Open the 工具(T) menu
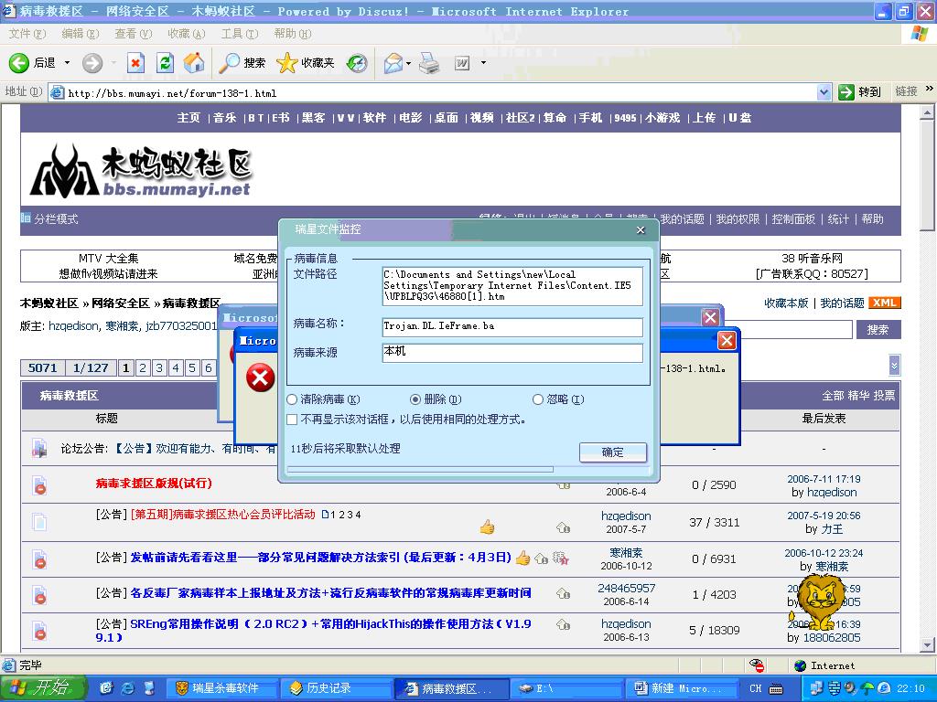Image resolution: width=937 pixels, height=702 pixels. (x=239, y=34)
